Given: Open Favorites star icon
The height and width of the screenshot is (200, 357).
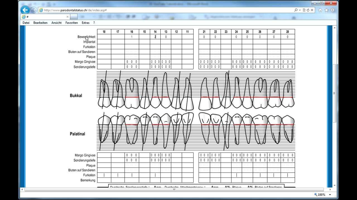Looking at the screenshot, I should 326,10.
